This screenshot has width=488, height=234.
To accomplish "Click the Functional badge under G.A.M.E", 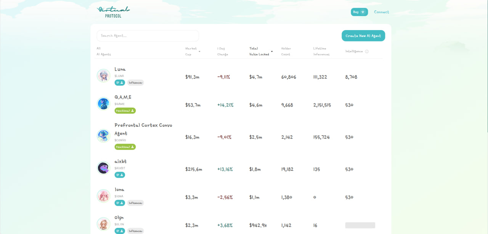I will pyautogui.click(x=125, y=111).
